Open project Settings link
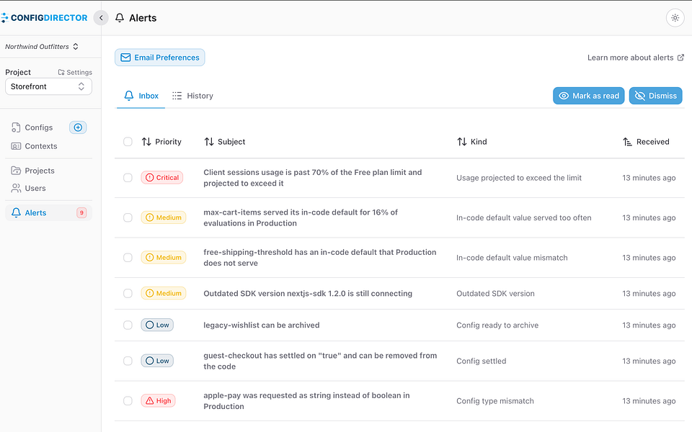This screenshot has width=692, height=432. pos(75,72)
